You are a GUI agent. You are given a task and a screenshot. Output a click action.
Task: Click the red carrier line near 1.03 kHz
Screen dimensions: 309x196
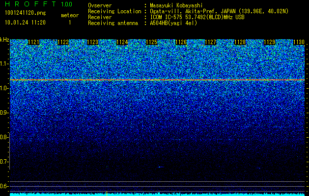(x=157, y=80)
